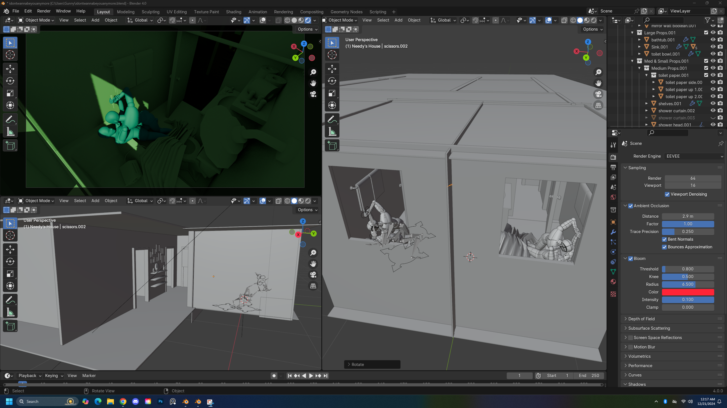Select the Move tool in top-left viewport
The image size is (727, 408).
(x=10, y=69)
